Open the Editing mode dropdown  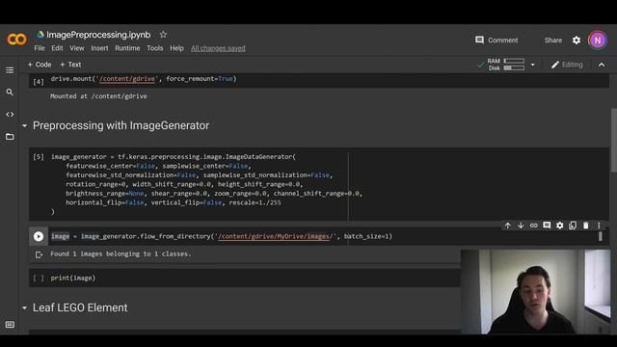click(x=567, y=65)
